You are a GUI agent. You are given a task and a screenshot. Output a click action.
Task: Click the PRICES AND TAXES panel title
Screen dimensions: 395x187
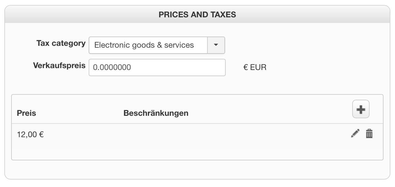[197, 15]
